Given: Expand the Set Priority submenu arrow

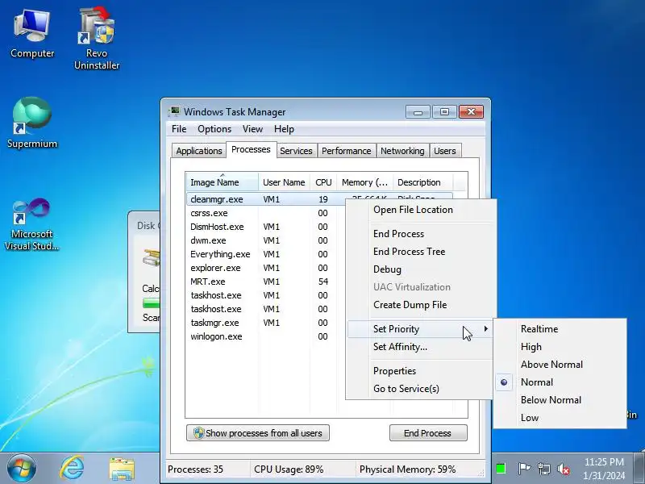Looking at the screenshot, I should click(x=486, y=328).
